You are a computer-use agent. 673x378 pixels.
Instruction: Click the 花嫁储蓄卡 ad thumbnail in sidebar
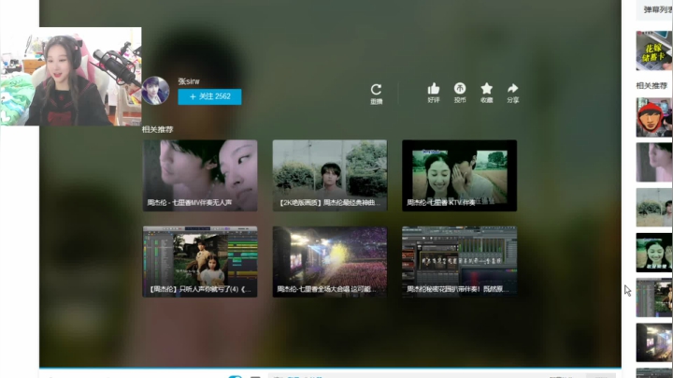[x=654, y=51]
